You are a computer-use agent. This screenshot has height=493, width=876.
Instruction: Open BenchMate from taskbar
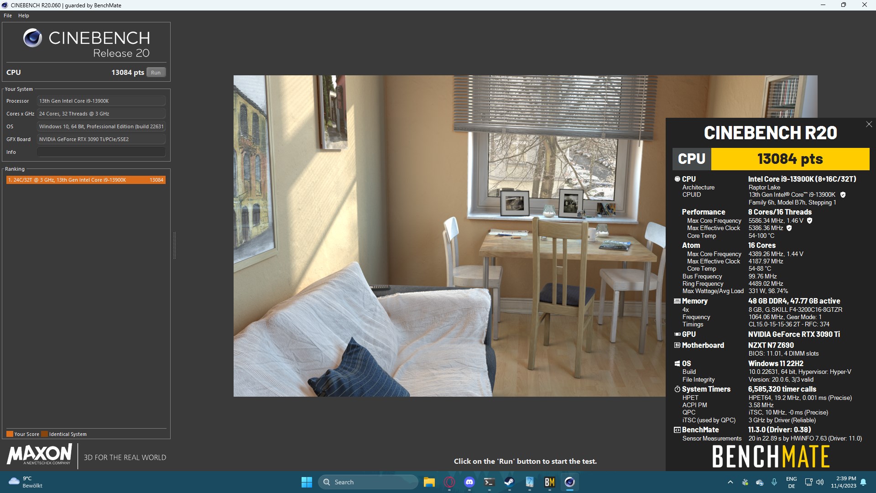(x=549, y=482)
